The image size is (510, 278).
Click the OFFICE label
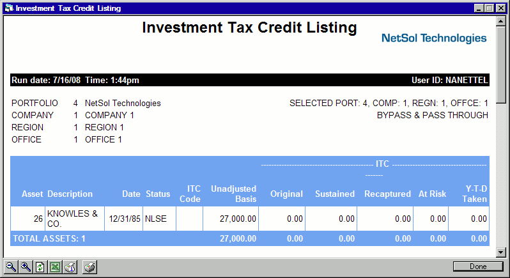[x=26, y=139]
